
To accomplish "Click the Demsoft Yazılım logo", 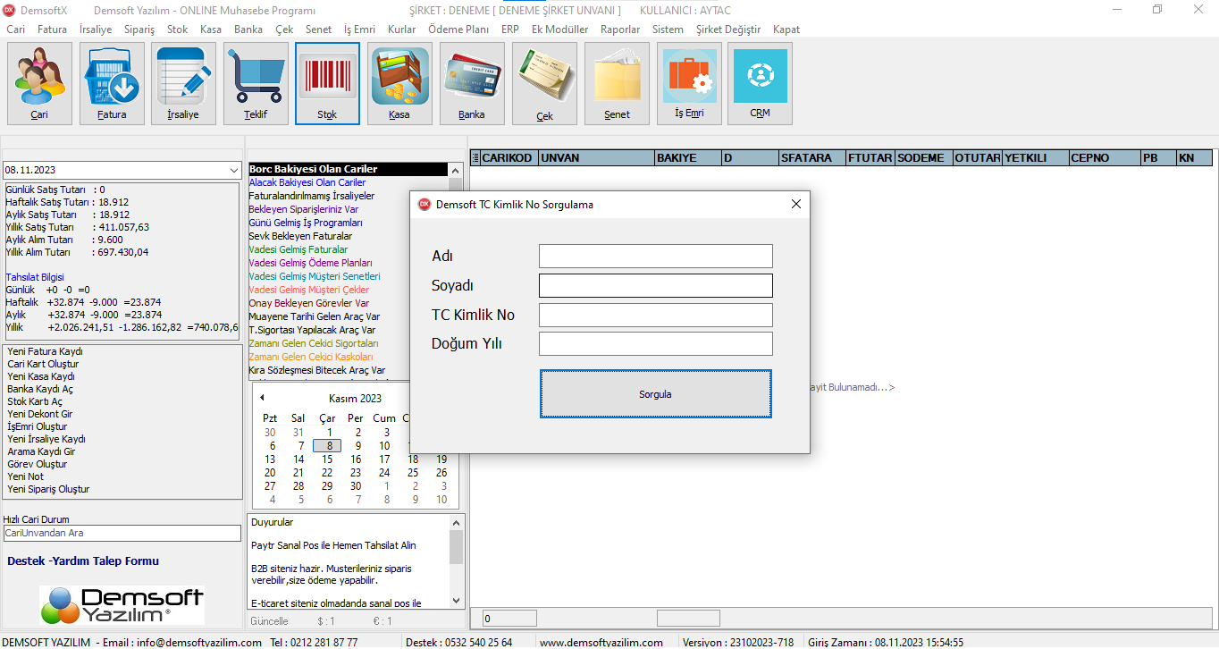I will pos(122,605).
